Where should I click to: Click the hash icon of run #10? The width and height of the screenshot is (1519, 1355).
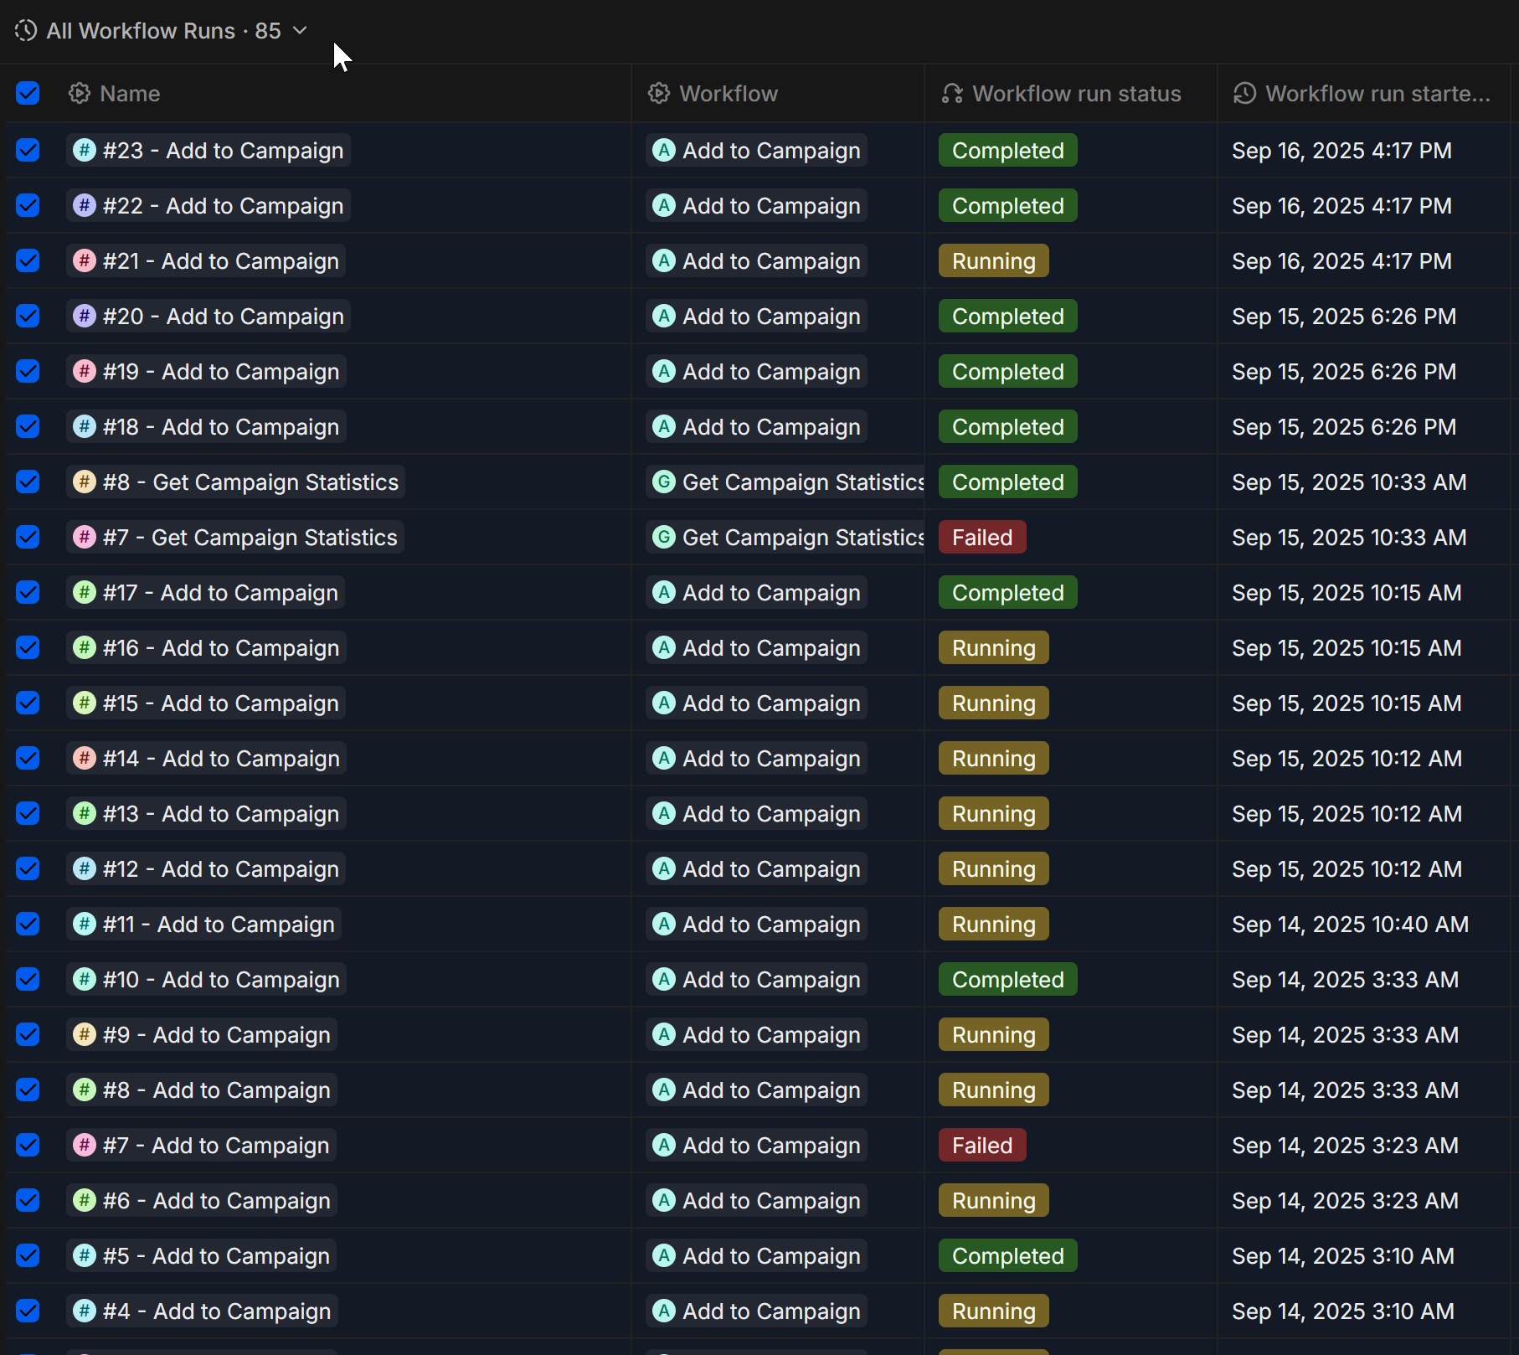pos(85,979)
